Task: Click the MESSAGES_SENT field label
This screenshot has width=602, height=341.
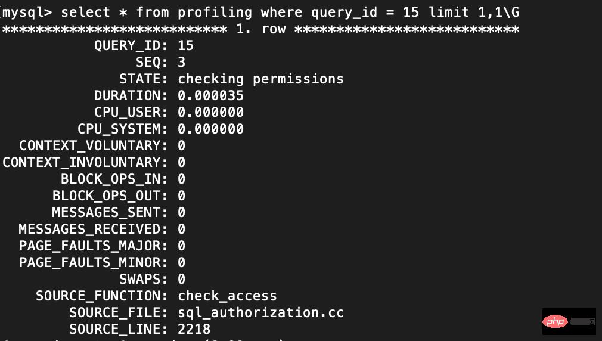Action: pos(110,212)
